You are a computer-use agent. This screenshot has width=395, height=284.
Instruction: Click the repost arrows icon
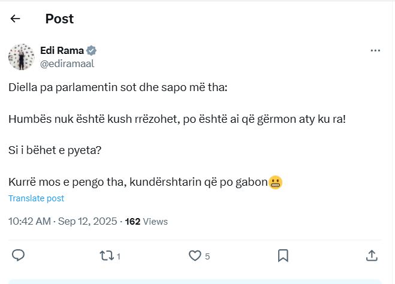click(105, 256)
